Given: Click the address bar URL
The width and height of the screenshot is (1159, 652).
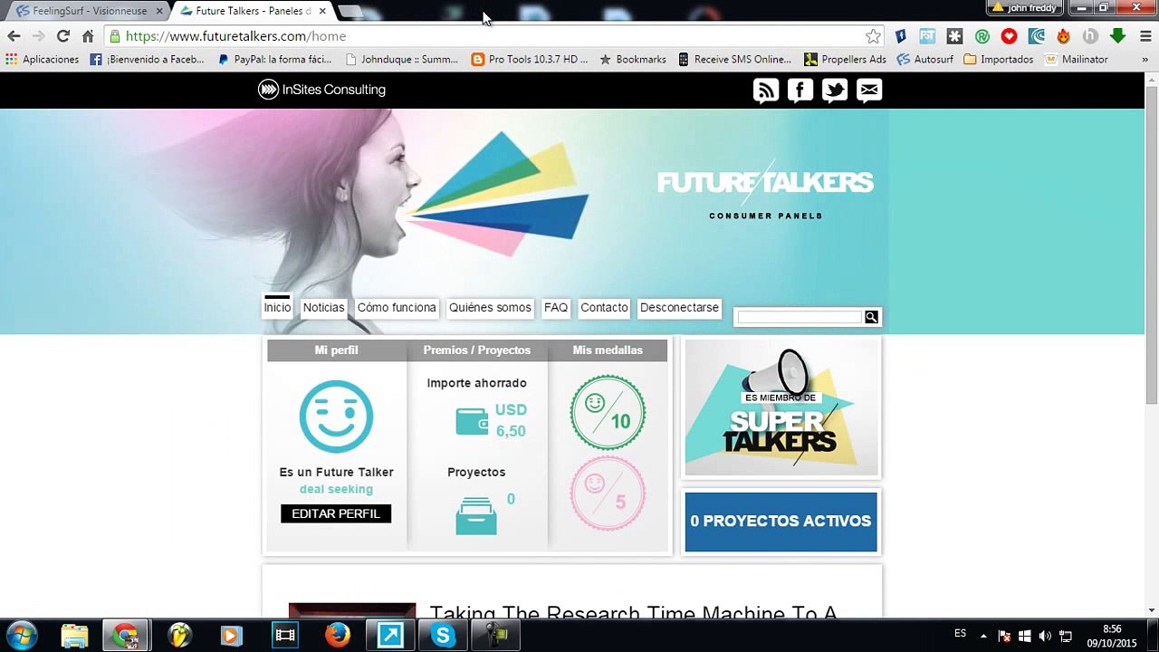Looking at the screenshot, I should click(x=236, y=36).
